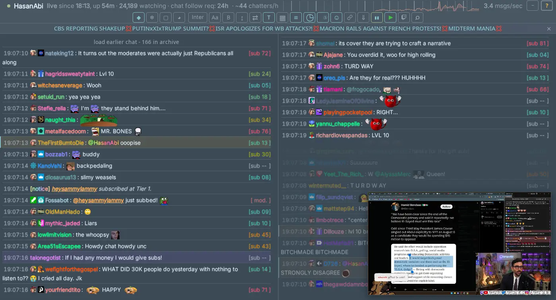Click the load earlier chat link
Viewport: 556px width, 300px height.
136,42
